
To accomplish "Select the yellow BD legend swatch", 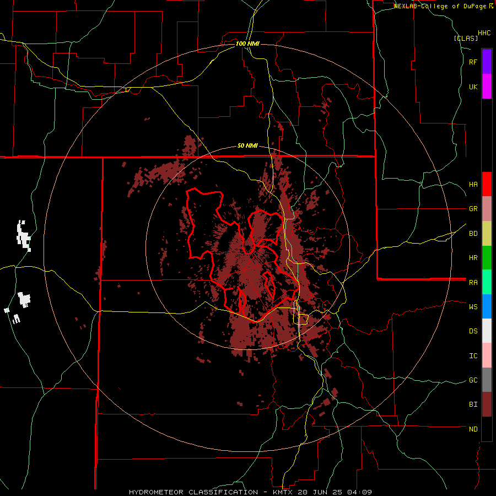I will [487, 234].
